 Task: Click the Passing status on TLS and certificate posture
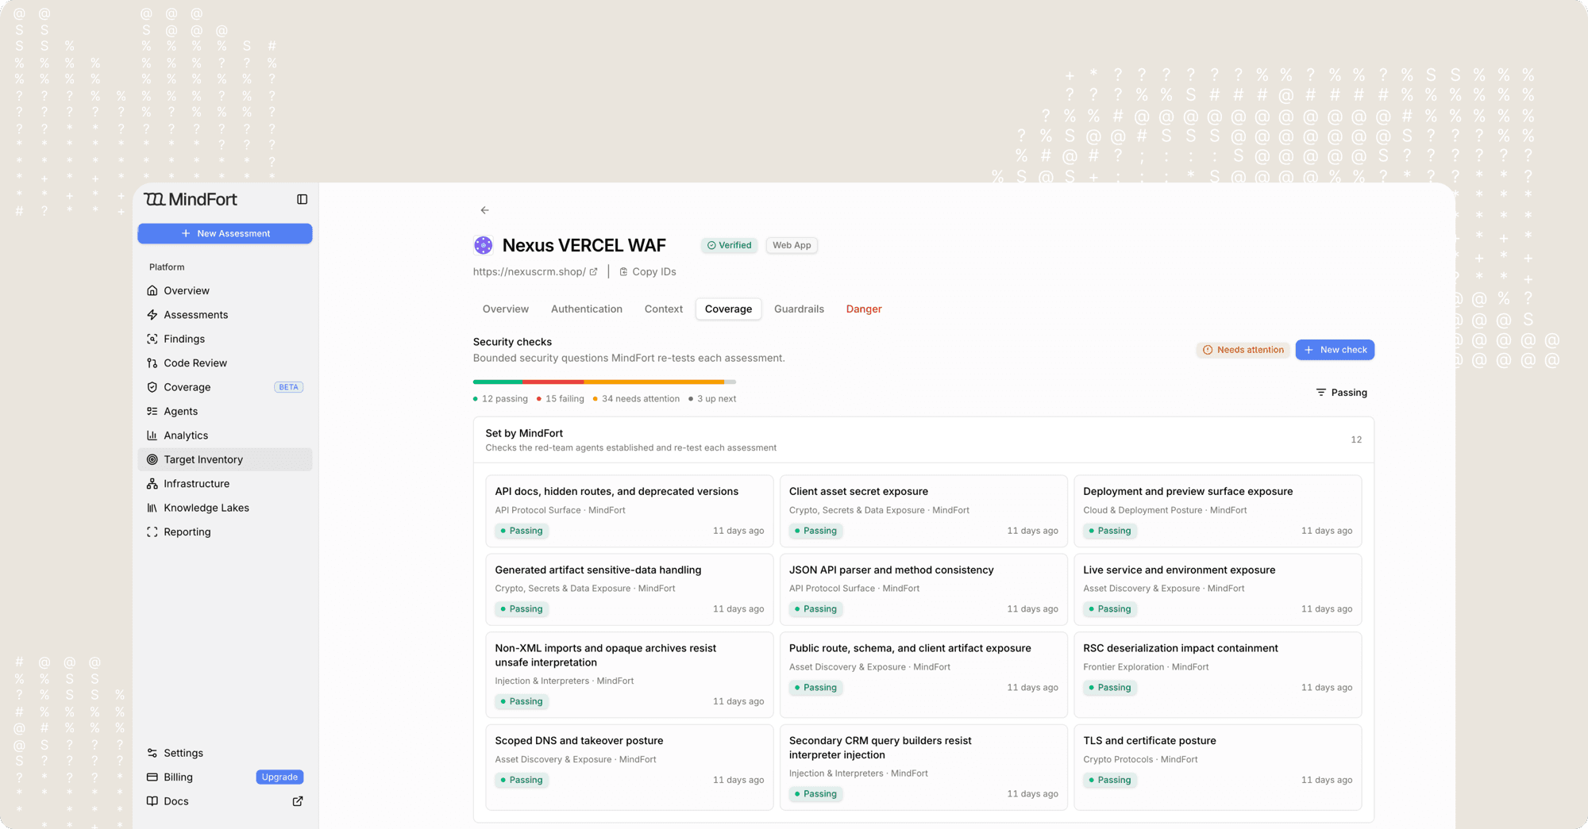point(1110,780)
